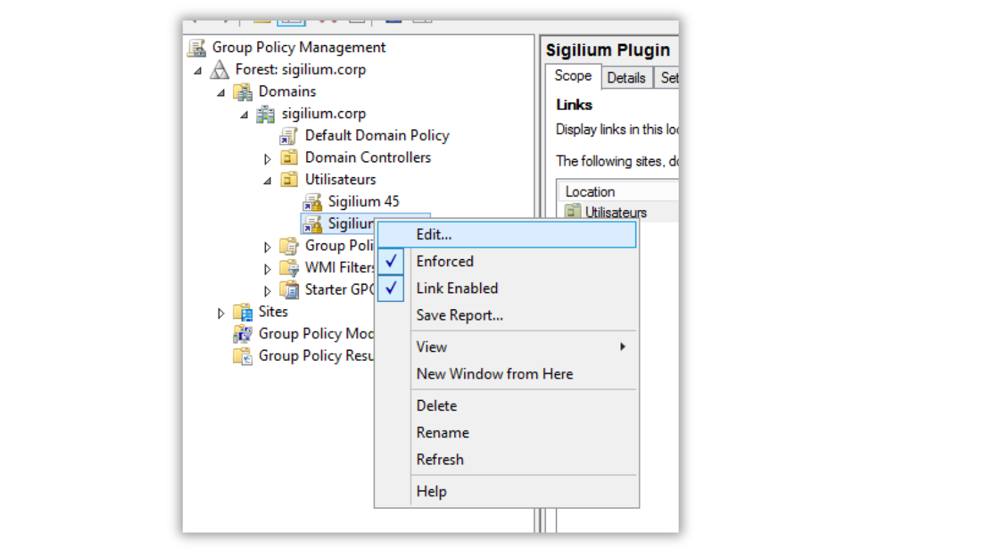Click the Domains folder icon

pos(243,92)
